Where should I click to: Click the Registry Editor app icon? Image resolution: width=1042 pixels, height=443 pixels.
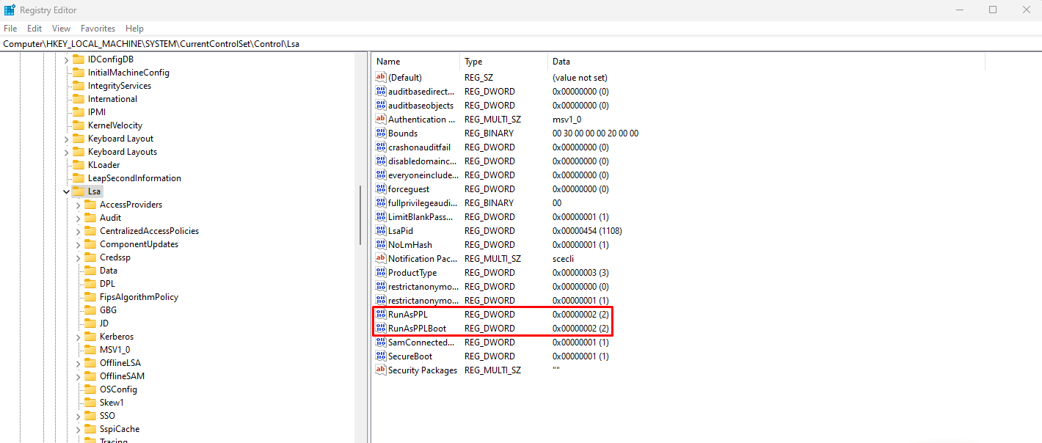(x=10, y=10)
